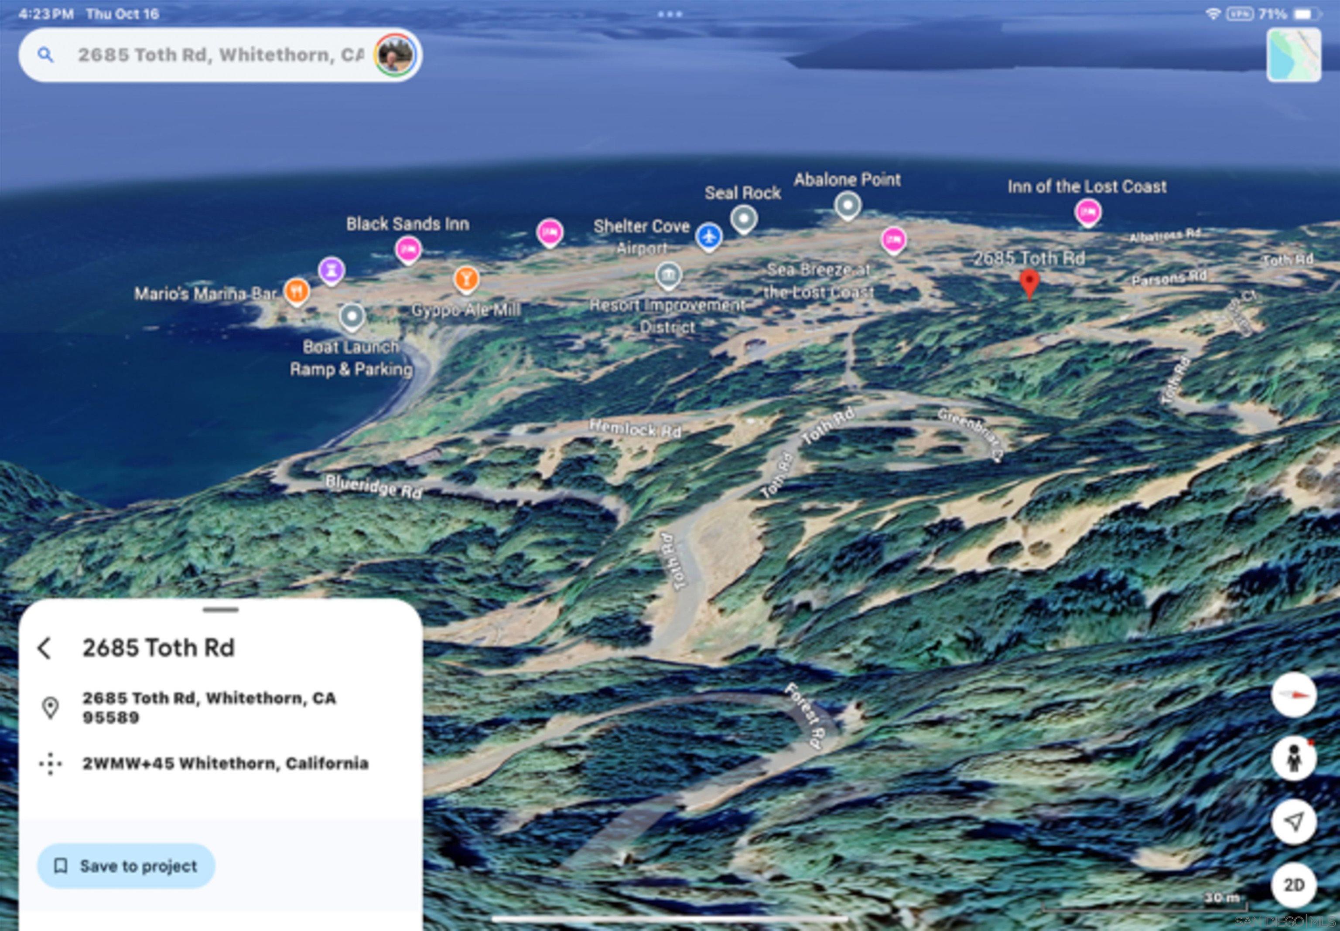Open the map layers thumbnail
Viewport: 1340px width, 931px height.
click(x=1293, y=55)
